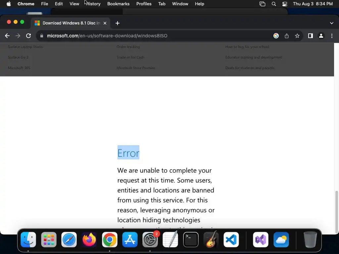339x254 pixels.
Task: Open Visual Studio from the Dock
Action: click(x=261, y=239)
